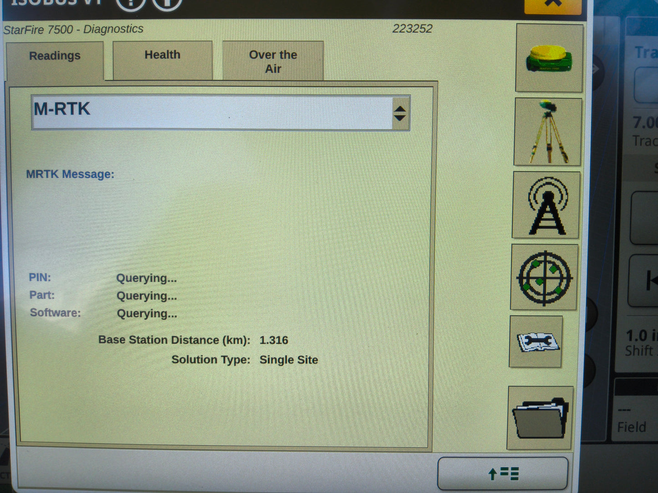Screen dimensions: 658x493
Task: Open the satellite sky plot target icon
Action: [x=544, y=277]
